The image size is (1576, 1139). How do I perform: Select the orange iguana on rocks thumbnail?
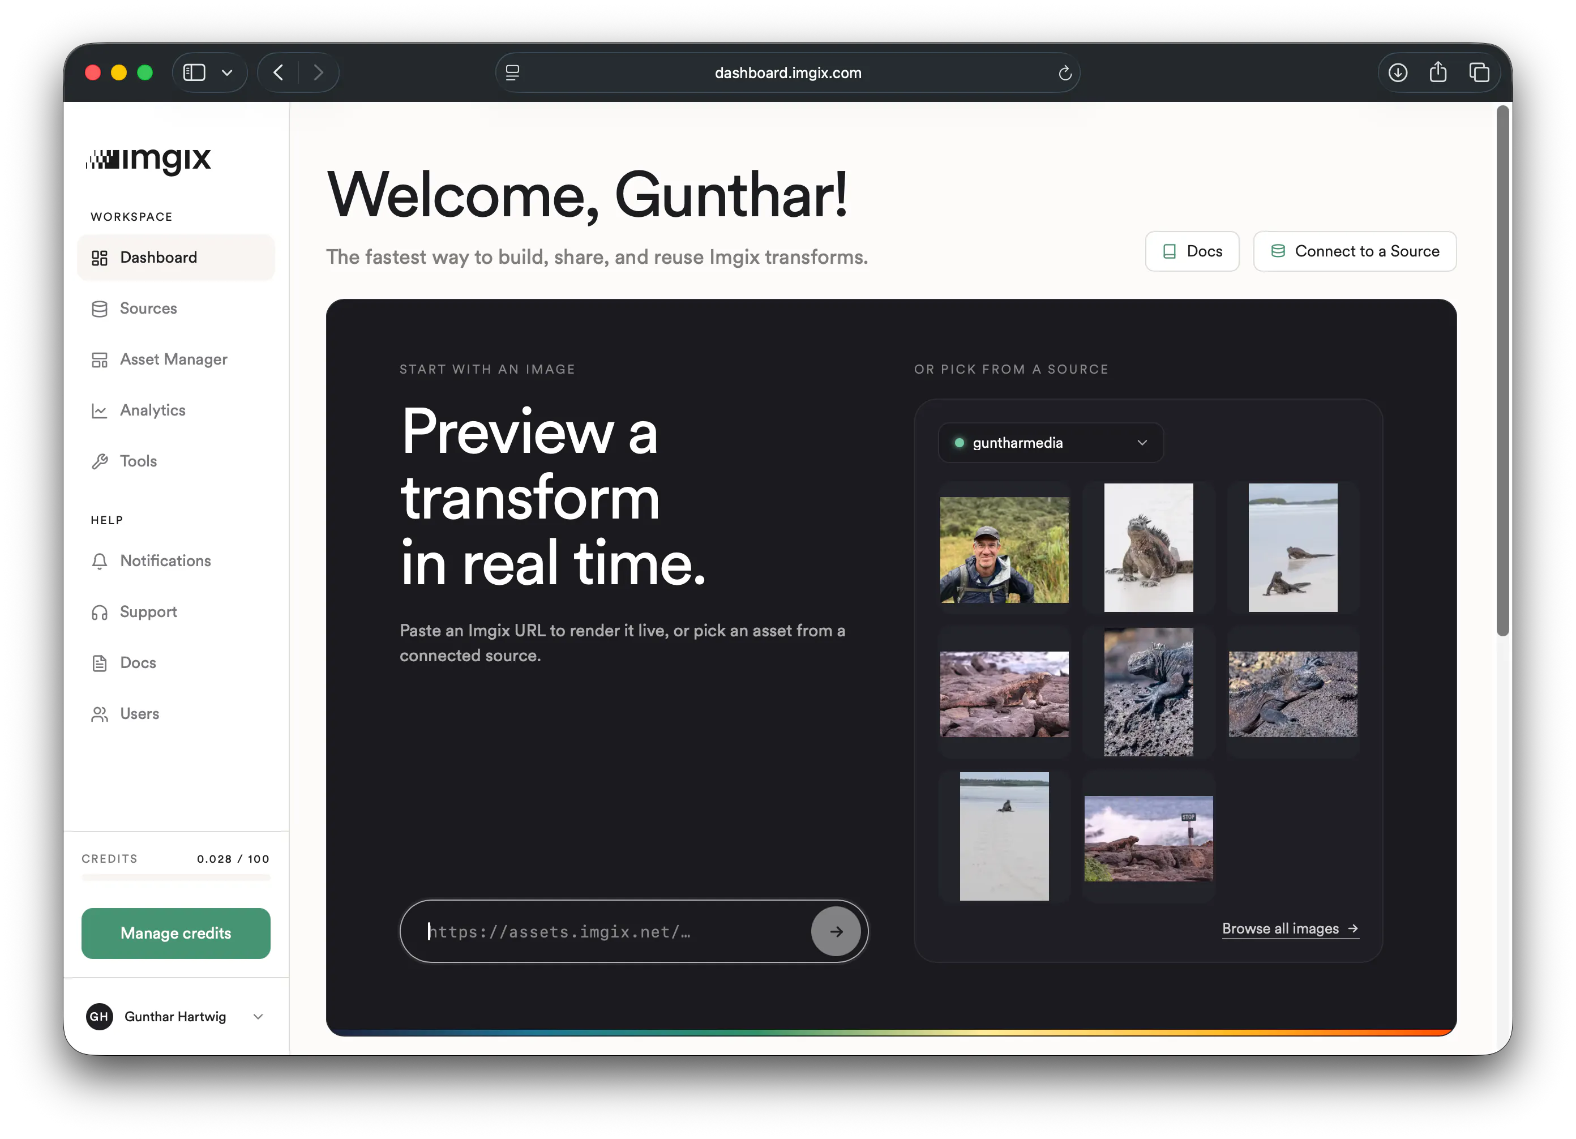[x=1004, y=693]
